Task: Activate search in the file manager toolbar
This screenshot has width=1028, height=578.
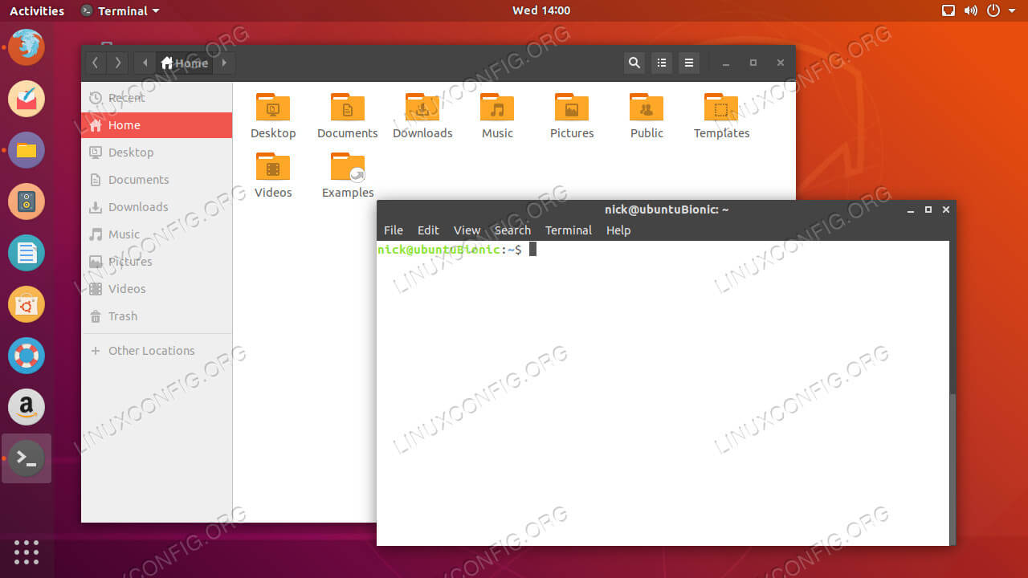Action: 634,63
